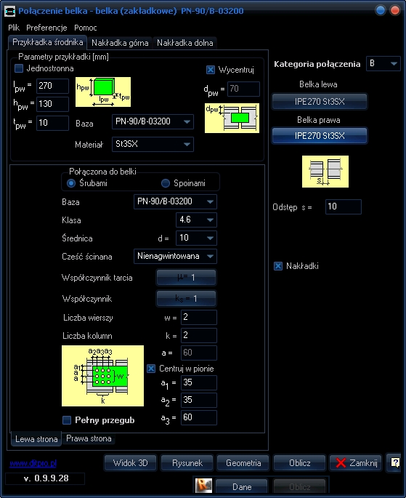Click the beam gap spacing diagram
Screen dimensions: 406x498
click(325, 172)
